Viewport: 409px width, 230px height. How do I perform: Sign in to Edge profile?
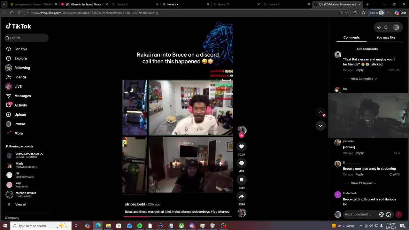click(376, 13)
